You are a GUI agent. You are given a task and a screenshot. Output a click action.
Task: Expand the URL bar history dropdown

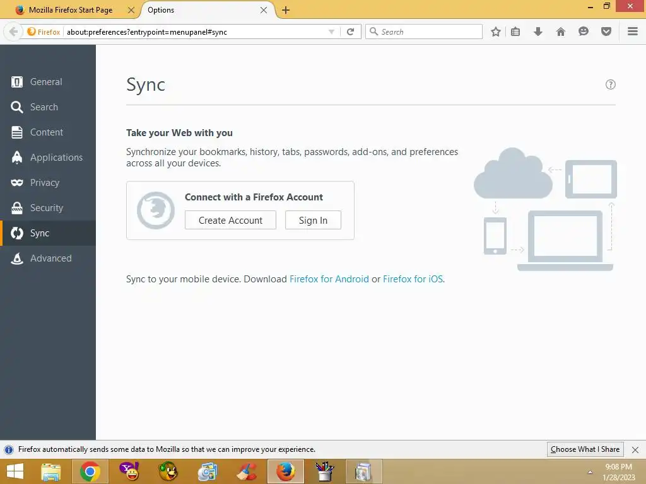pyautogui.click(x=331, y=32)
